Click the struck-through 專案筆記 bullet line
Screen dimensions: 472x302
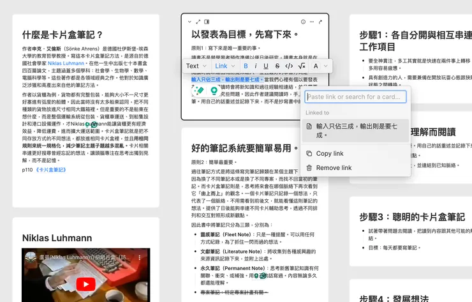[x=234, y=292]
